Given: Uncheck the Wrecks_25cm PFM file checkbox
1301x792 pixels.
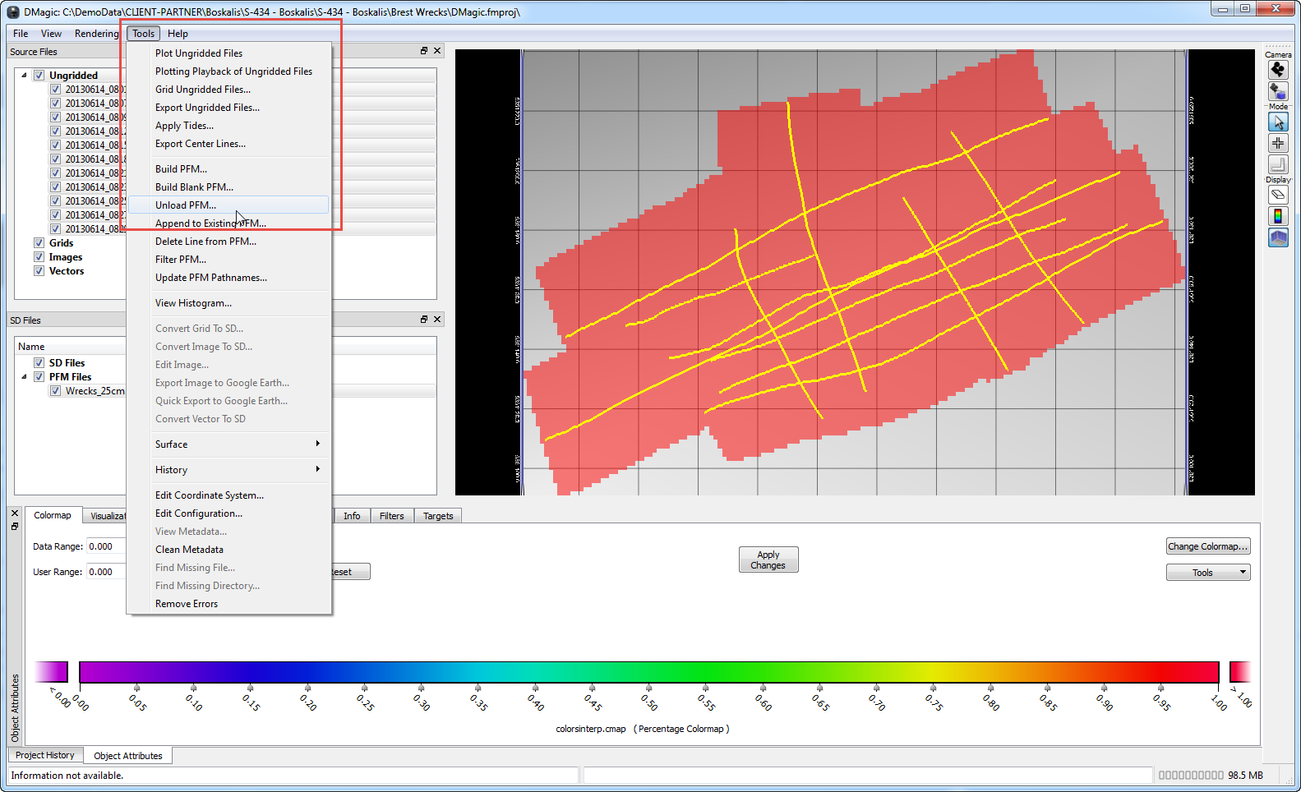Looking at the screenshot, I should pos(55,391).
